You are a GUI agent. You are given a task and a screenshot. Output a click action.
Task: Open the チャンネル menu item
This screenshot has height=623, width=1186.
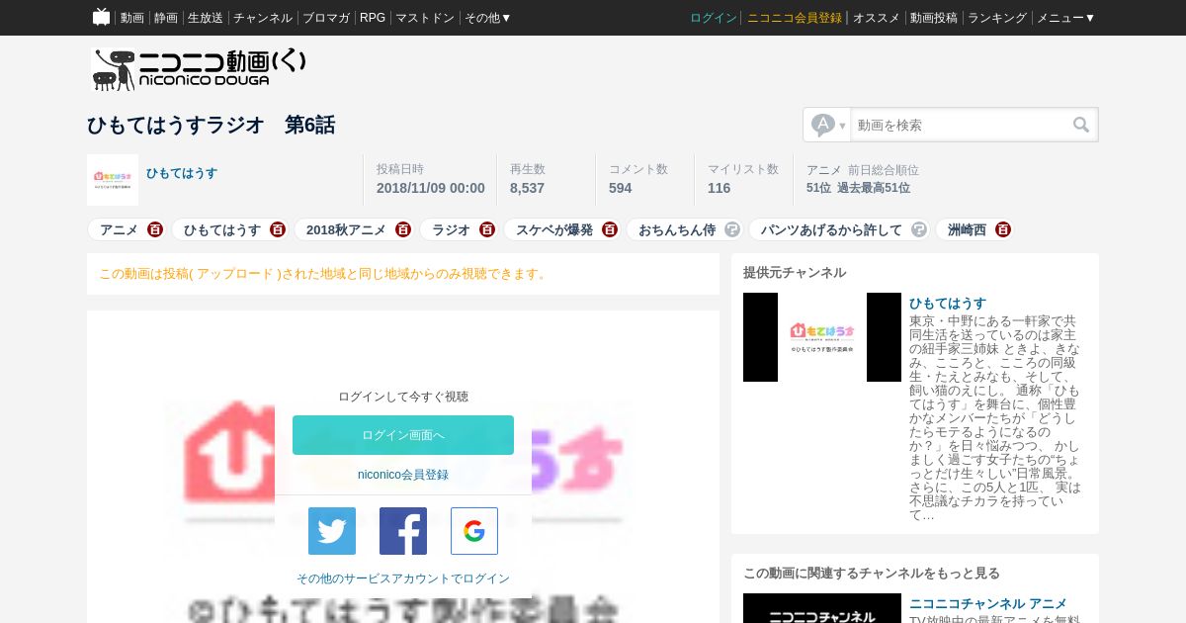(263, 18)
